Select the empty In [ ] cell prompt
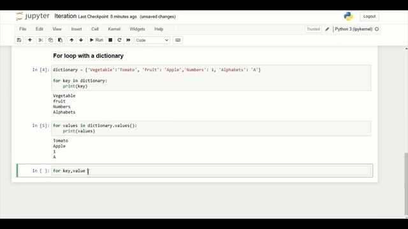408x229 pixels. pos(41,171)
